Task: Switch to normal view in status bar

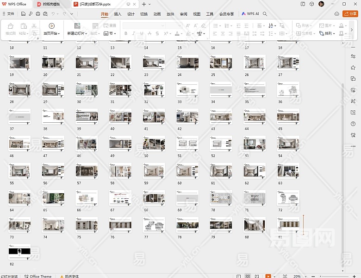Action: click(x=238, y=276)
